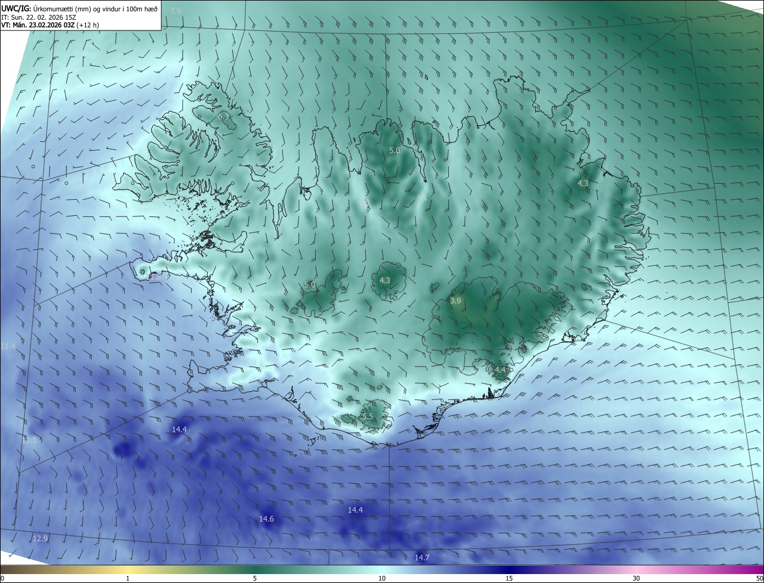Click the 'IT: Sun. 22. 02. 2026 15Z' line
The height and width of the screenshot is (583, 764).
38,17
